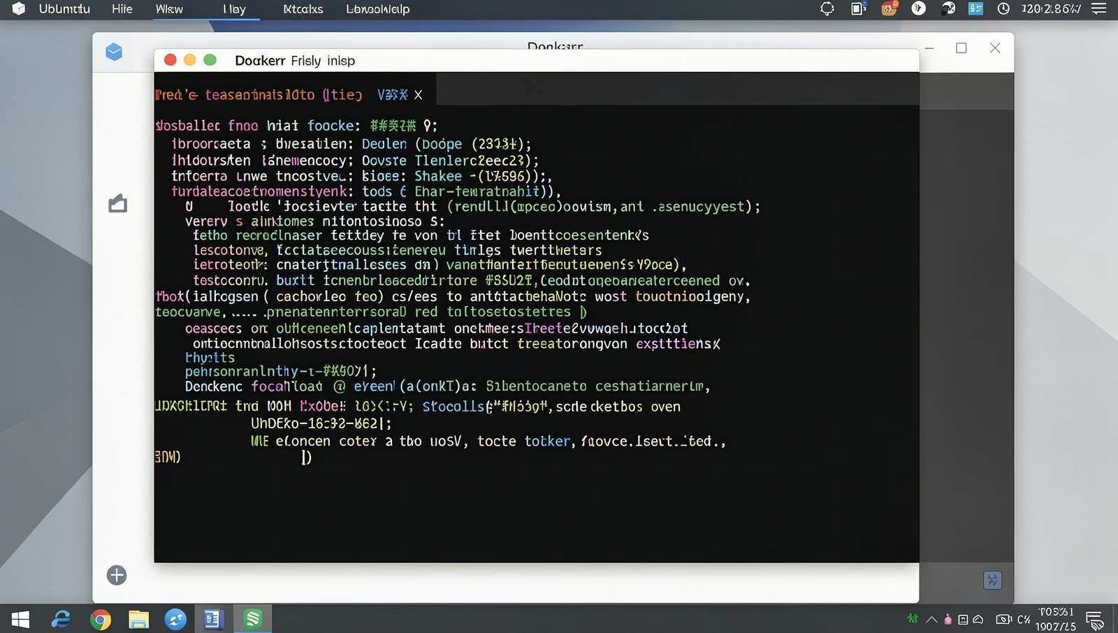The width and height of the screenshot is (1118, 633).
Task: Click the blue cube Docker icon in sidebar
Action: click(x=114, y=52)
